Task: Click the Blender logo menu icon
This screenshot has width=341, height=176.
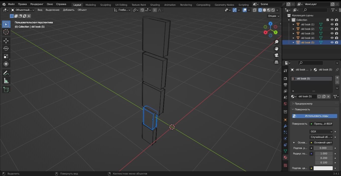Action: (x=4, y=4)
